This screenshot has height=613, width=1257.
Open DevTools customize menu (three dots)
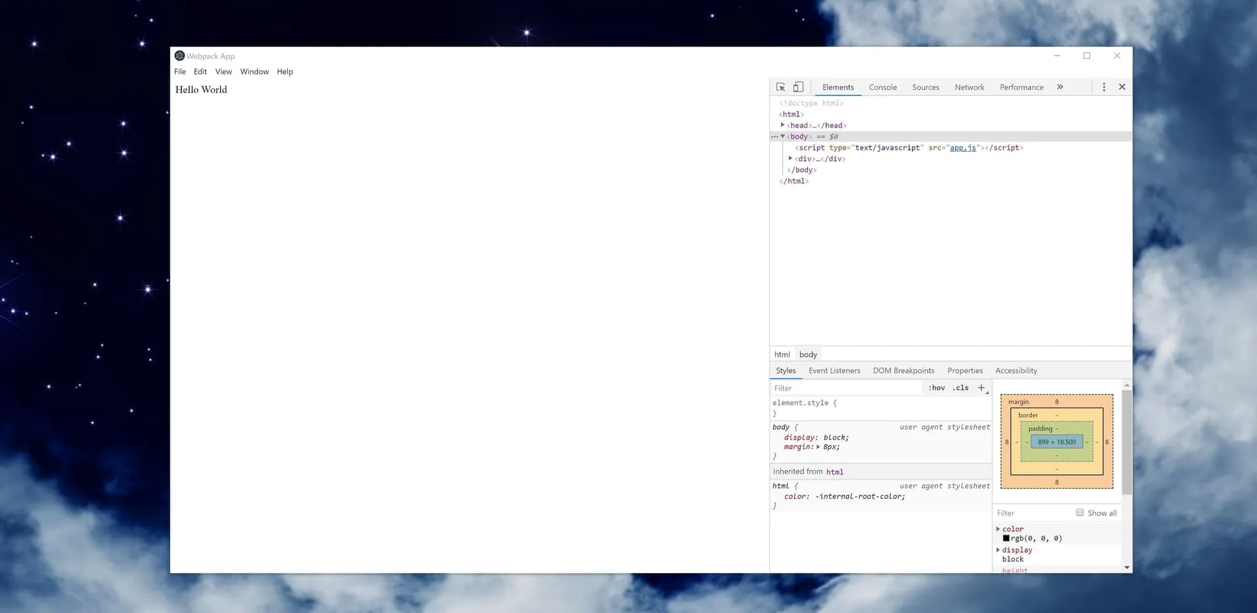1104,87
